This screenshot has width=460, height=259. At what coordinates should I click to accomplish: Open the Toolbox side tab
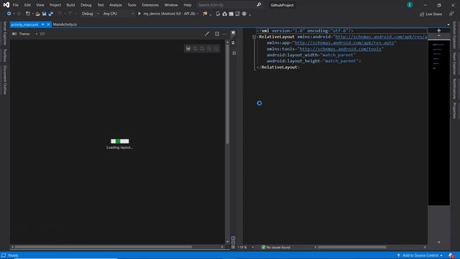5,55
